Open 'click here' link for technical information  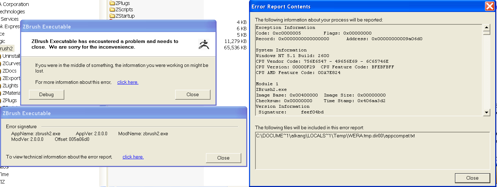click(x=133, y=157)
